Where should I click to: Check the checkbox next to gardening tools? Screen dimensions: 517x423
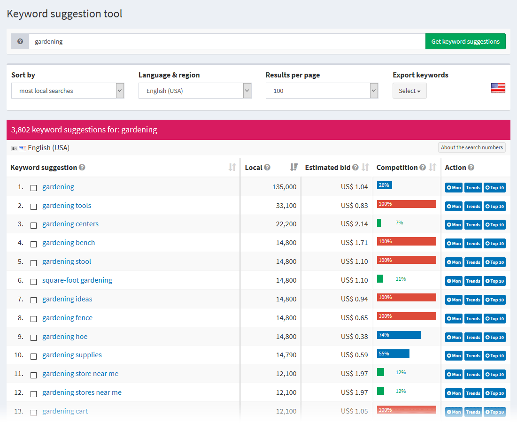tap(33, 207)
